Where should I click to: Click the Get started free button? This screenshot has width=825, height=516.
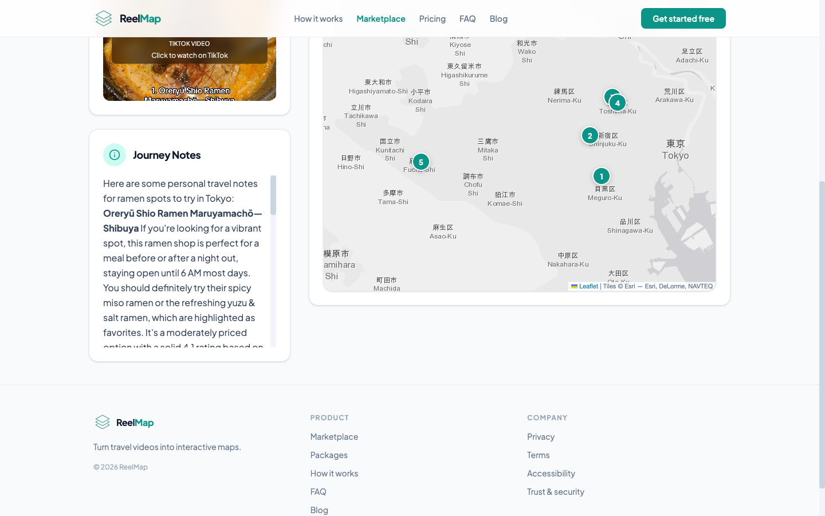click(x=683, y=18)
